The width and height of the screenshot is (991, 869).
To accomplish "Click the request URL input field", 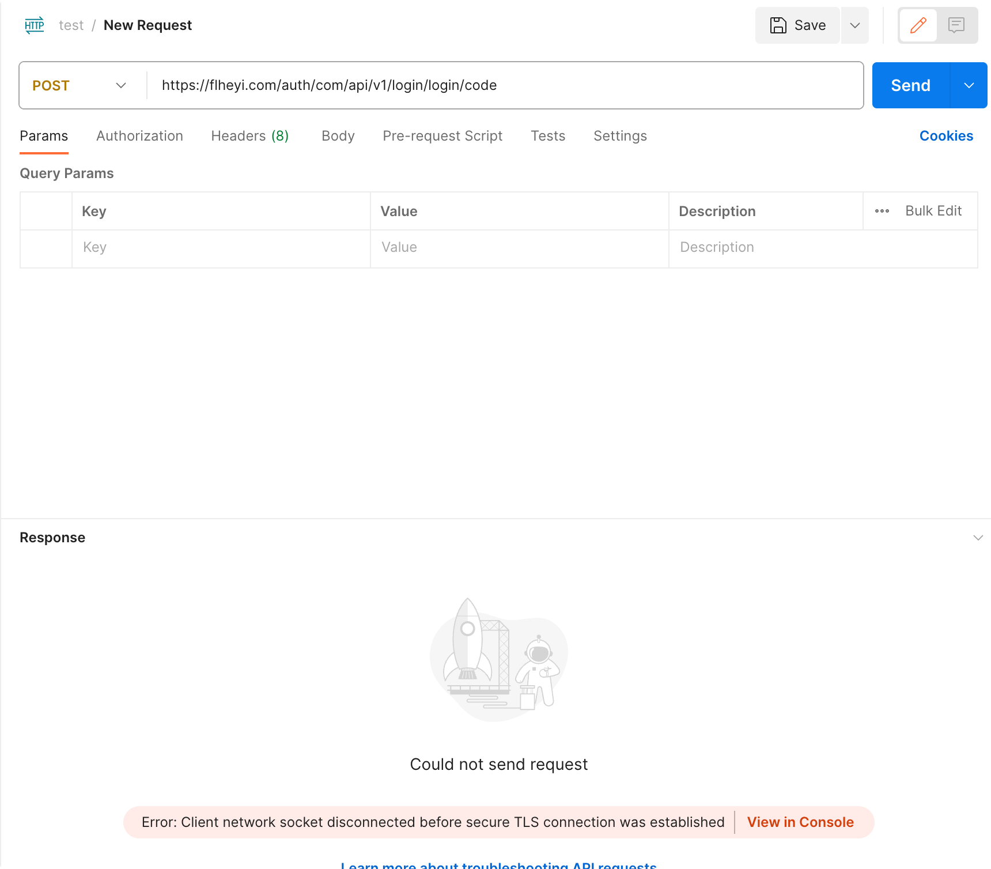I will [x=505, y=85].
